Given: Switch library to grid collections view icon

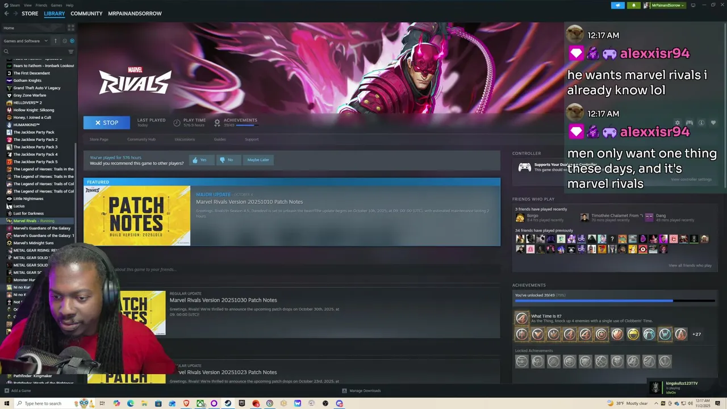Looking at the screenshot, I should [x=71, y=27].
